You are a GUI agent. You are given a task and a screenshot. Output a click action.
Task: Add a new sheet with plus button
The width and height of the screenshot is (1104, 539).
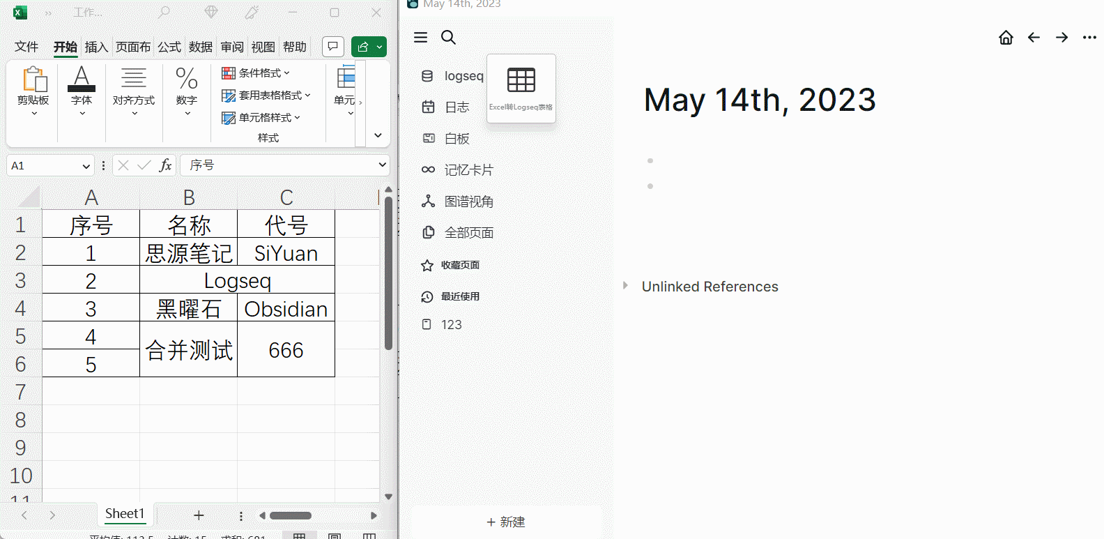point(199,515)
